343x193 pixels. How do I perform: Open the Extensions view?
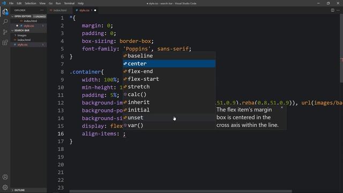tap(5, 42)
